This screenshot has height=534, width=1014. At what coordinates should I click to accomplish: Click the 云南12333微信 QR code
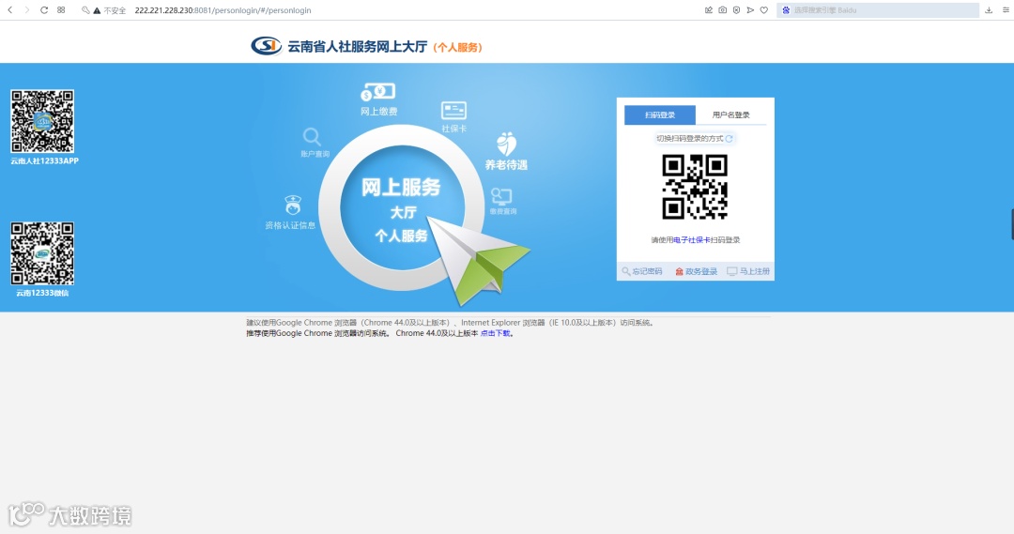(x=42, y=253)
